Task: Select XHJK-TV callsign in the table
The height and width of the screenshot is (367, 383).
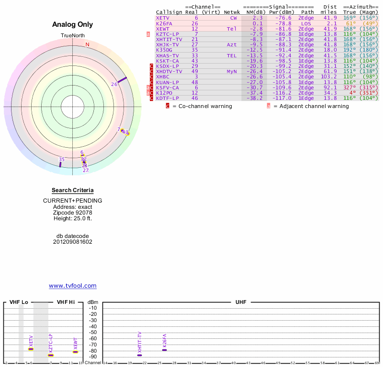Action: [167, 45]
